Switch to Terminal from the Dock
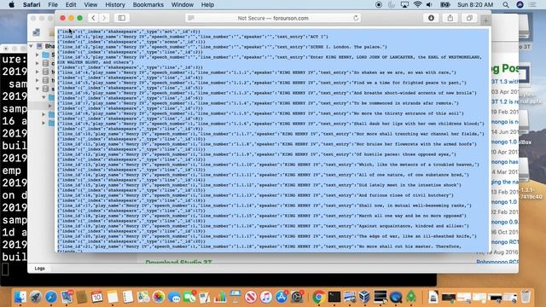 pos(334,297)
